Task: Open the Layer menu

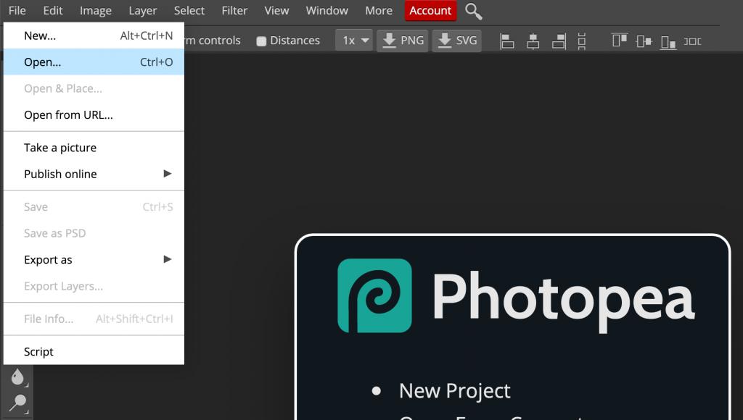Action: 143,10
